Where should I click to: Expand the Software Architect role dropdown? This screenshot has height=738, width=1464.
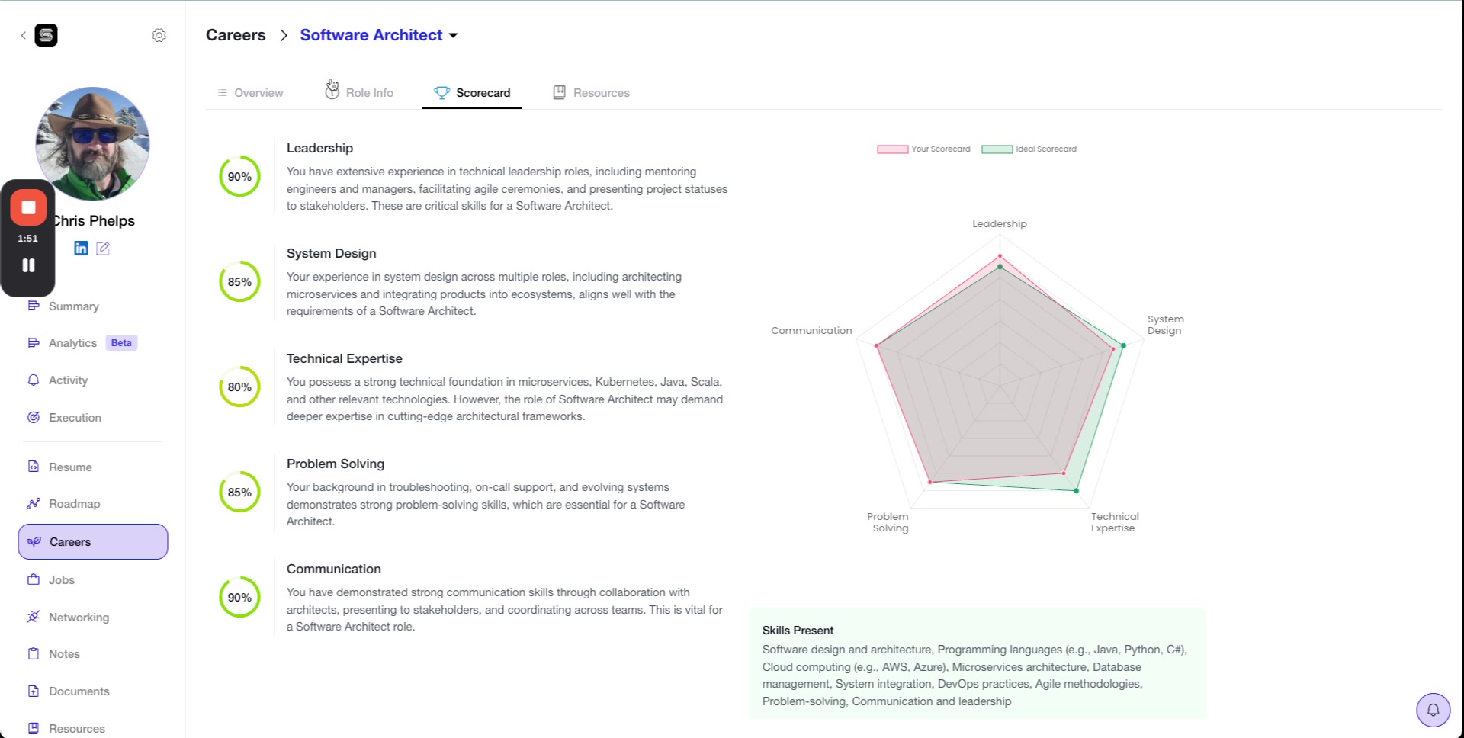[x=454, y=35]
